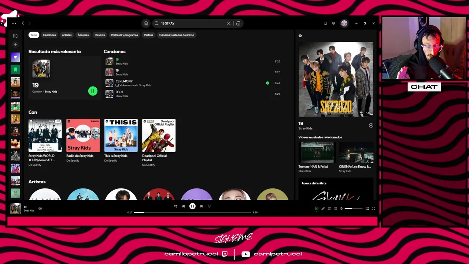The width and height of the screenshot is (469, 264).
Task: Open the Friends activity icon
Action: pyautogui.click(x=333, y=23)
